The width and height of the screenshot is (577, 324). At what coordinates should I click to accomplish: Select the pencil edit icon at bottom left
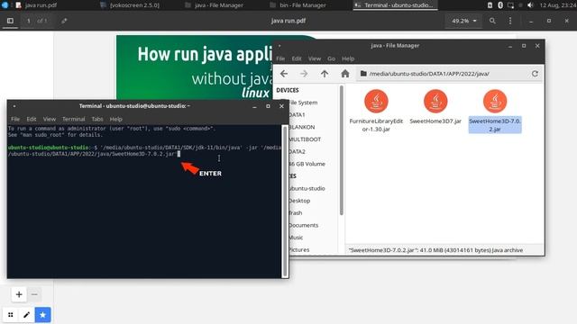(26, 315)
